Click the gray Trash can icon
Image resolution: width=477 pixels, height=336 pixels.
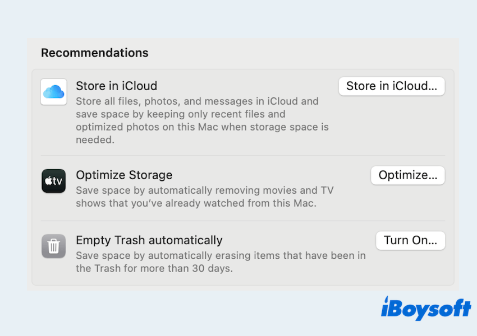pos(54,246)
